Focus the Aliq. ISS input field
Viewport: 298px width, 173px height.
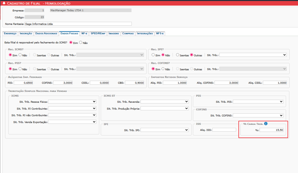tap(224, 130)
